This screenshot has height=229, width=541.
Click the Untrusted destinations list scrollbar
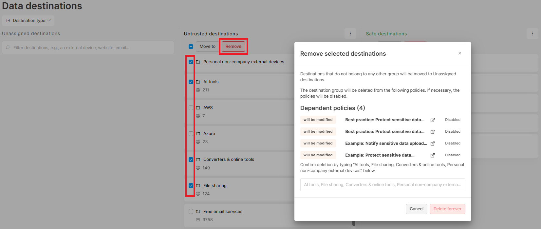click(354, 223)
